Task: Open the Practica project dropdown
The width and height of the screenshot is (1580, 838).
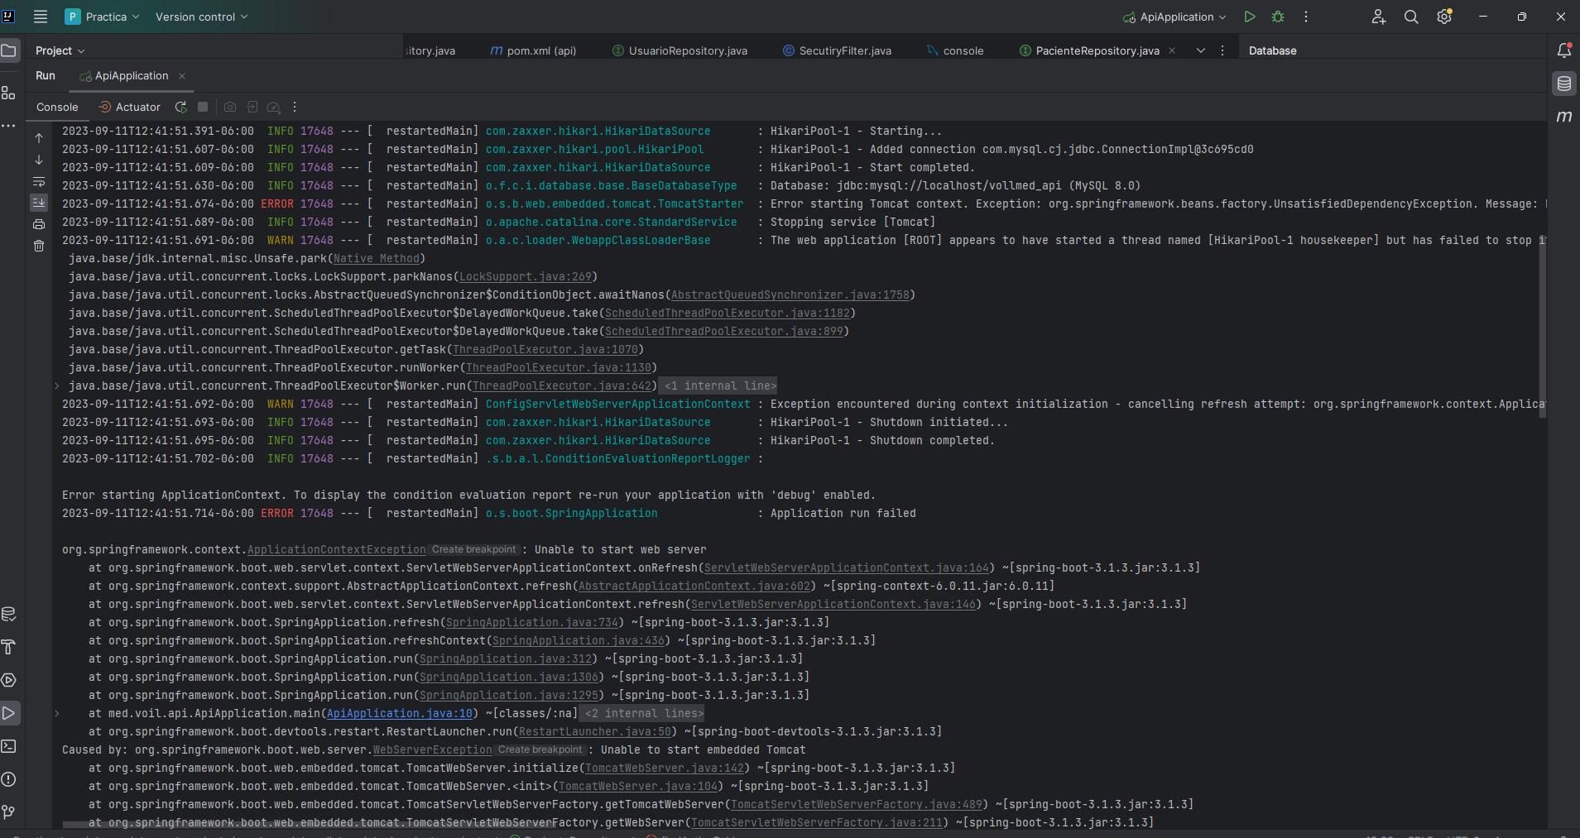Action: pos(103,17)
